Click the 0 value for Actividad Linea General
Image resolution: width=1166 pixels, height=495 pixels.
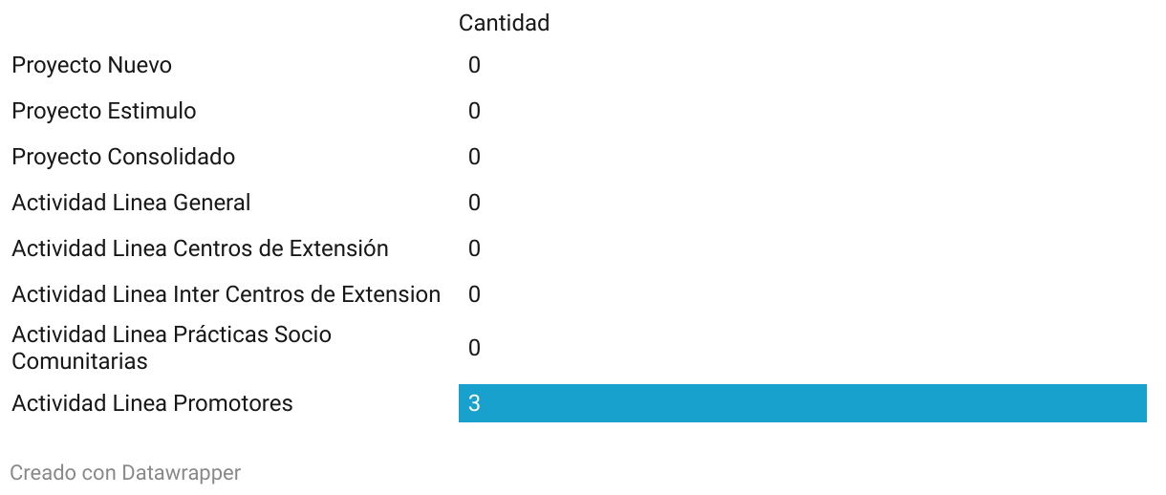[x=474, y=204]
